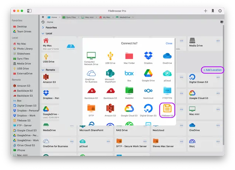
Task: Pick Nextcloud in Connect dialog
Action: click(148, 93)
